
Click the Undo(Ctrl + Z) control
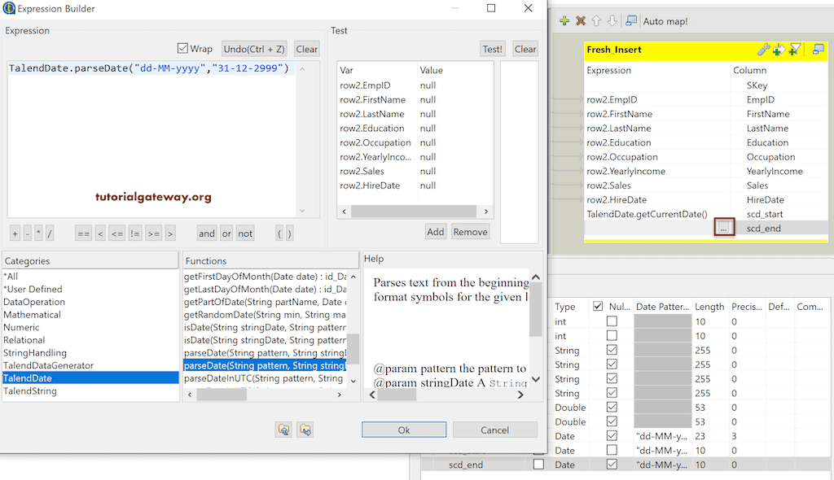click(x=253, y=47)
